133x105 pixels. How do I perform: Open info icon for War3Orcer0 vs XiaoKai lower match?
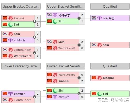79,78
